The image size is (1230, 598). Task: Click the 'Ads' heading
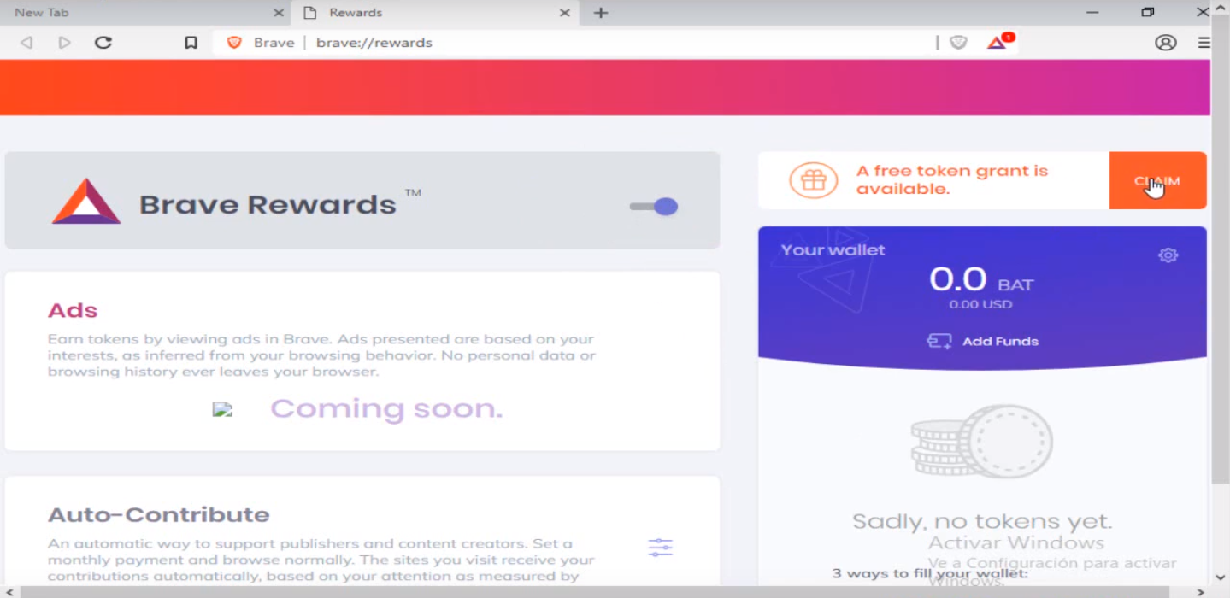click(73, 310)
